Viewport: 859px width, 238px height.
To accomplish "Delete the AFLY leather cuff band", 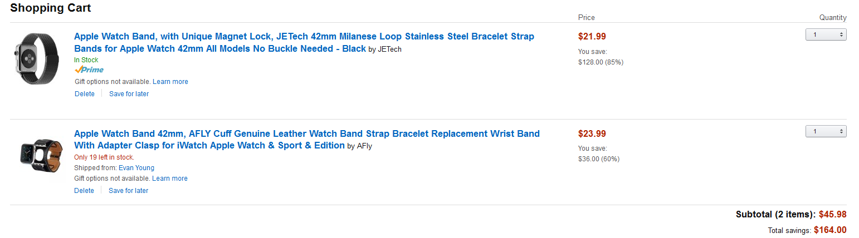I will coord(85,191).
